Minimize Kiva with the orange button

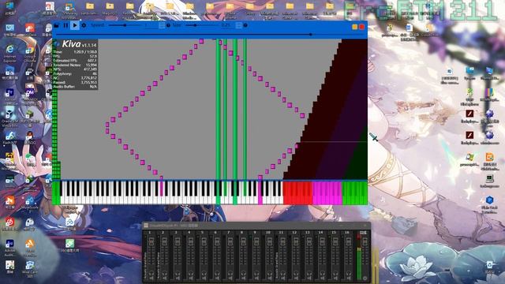pos(354,27)
